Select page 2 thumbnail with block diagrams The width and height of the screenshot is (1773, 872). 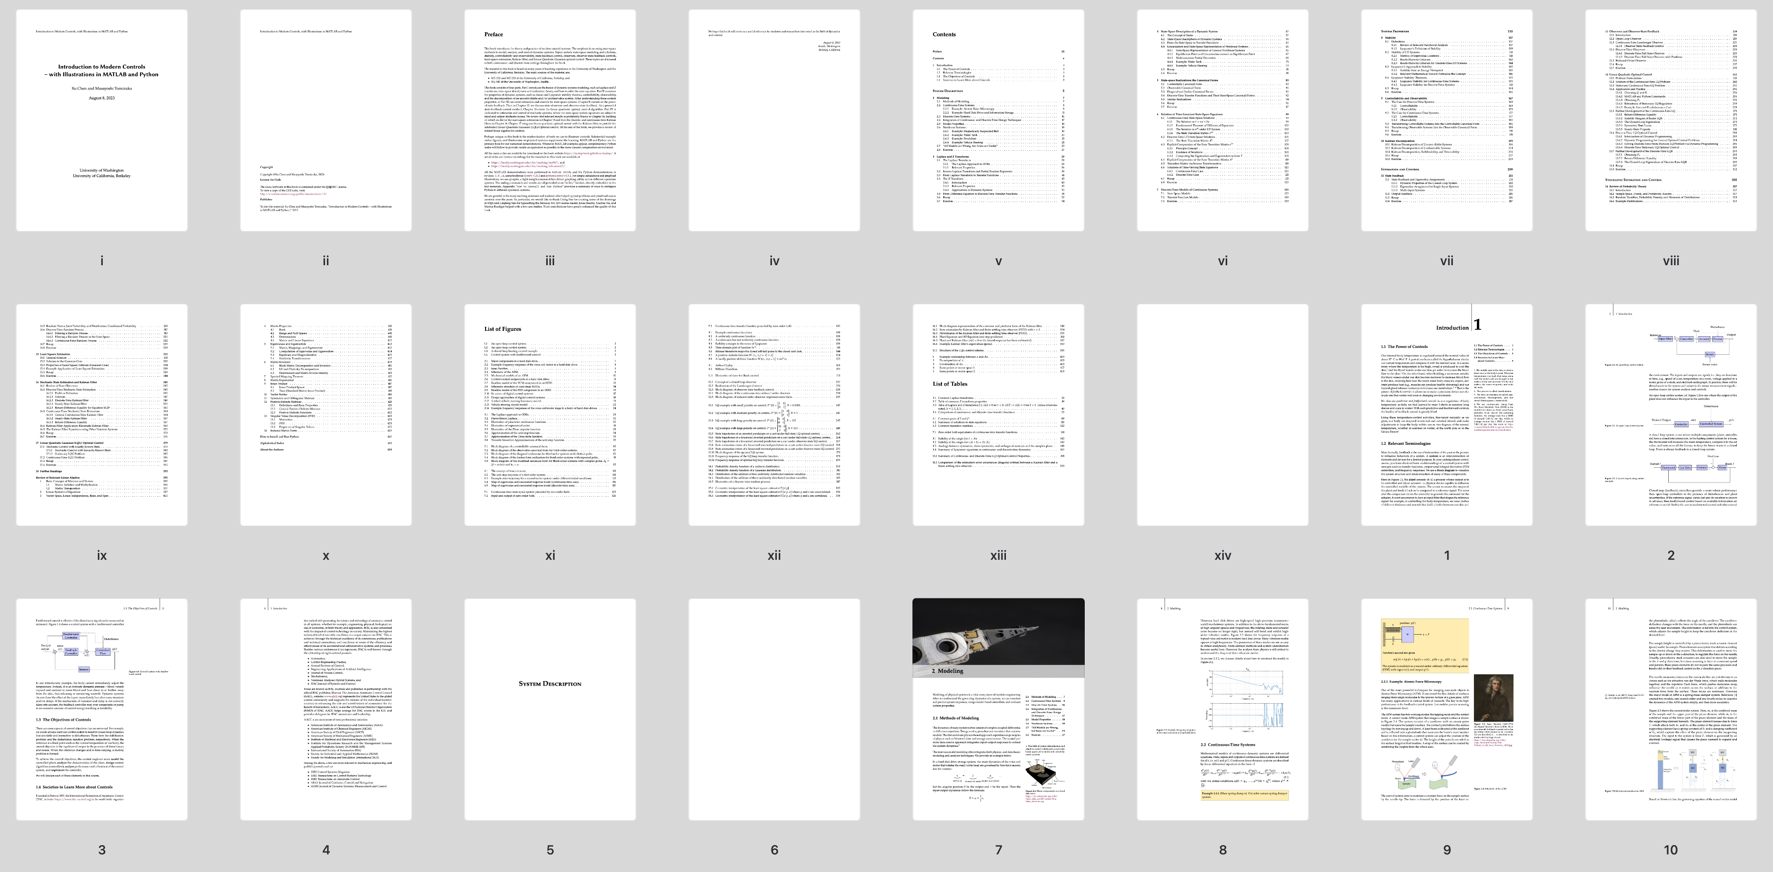pos(1671,415)
